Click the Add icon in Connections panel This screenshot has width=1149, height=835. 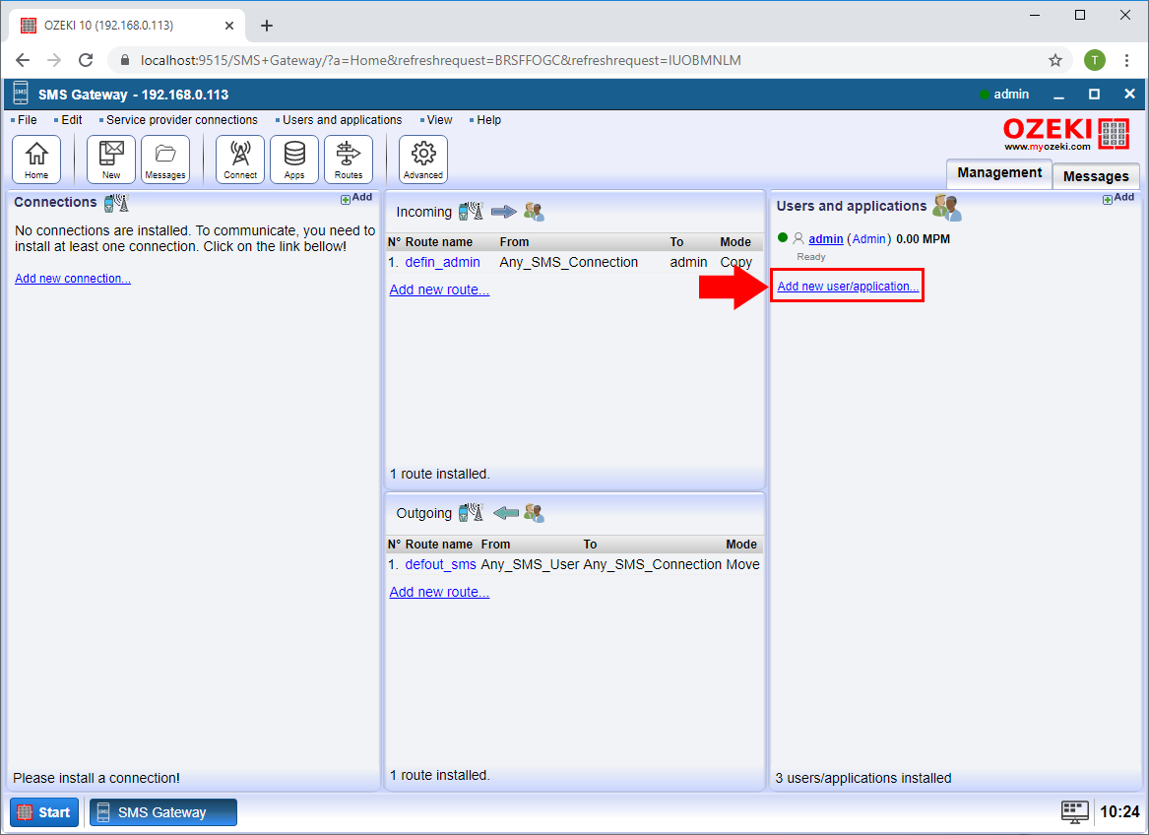coord(356,198)
